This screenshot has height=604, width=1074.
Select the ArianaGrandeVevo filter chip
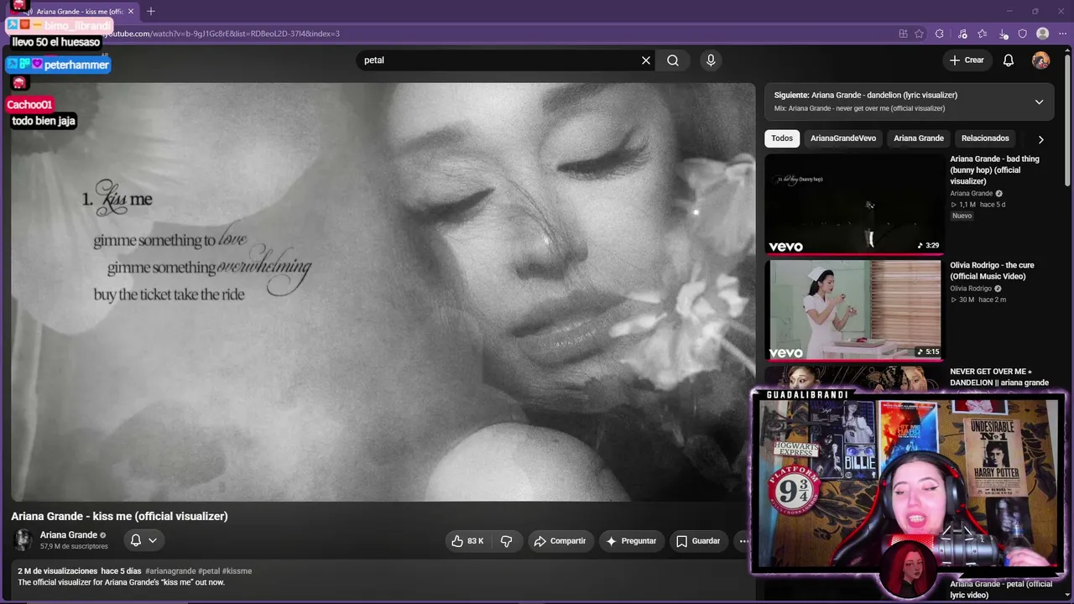click(843, 138)
